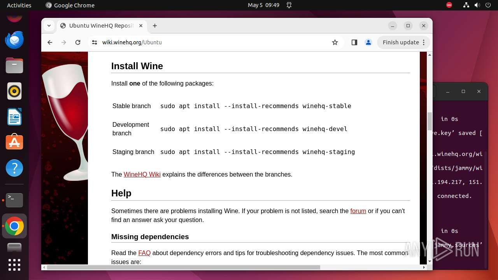Click the Development branch label
Screen dimensions: 498x280
[x=131, y=129]
